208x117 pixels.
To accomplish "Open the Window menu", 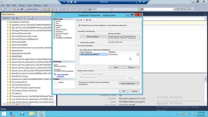I will coord(37,6).
